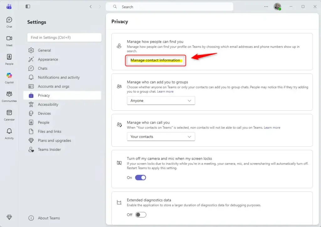Turn off camera and mic lock toggle
The width and height of the screenshot is (321, 227).
pyautogui.click(x=140, y=177)
